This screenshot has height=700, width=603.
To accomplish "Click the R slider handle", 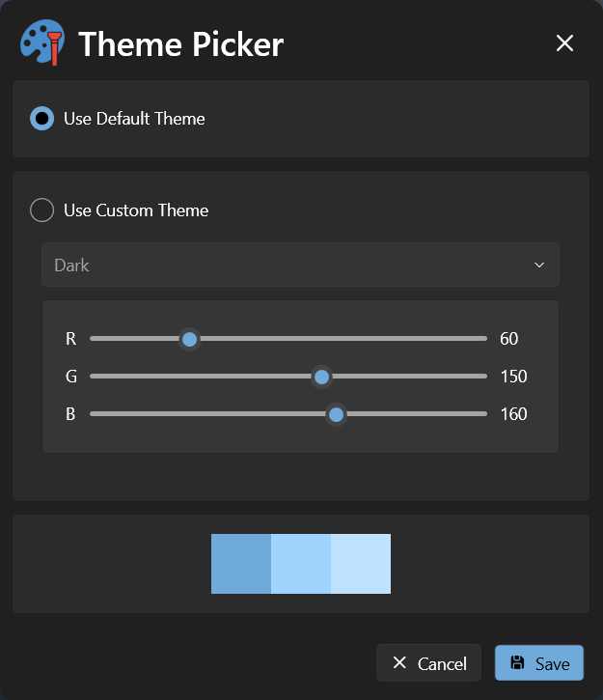I will pos(190,339).
